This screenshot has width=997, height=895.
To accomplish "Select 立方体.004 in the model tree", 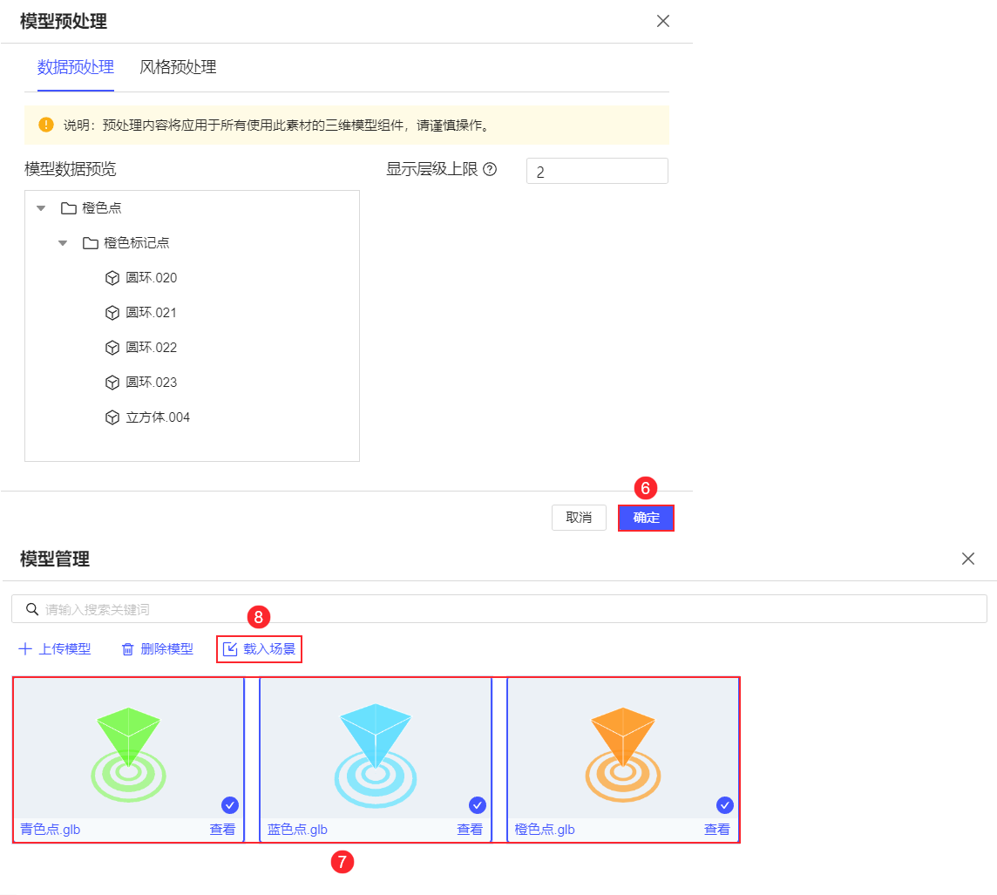I will (x=158, y=417).
